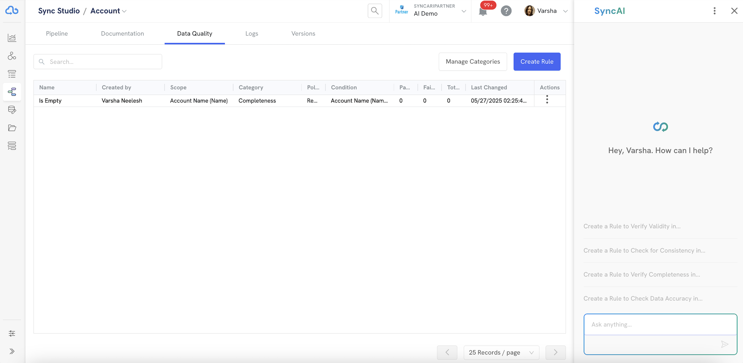
Task: Select the Sync Studio pipeline sidebar icon
Action: [x=12, y=92]
